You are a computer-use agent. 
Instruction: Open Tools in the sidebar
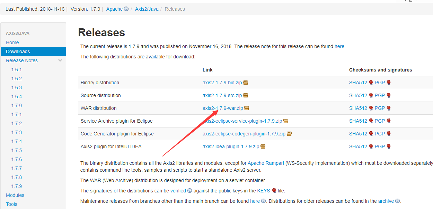11,204
